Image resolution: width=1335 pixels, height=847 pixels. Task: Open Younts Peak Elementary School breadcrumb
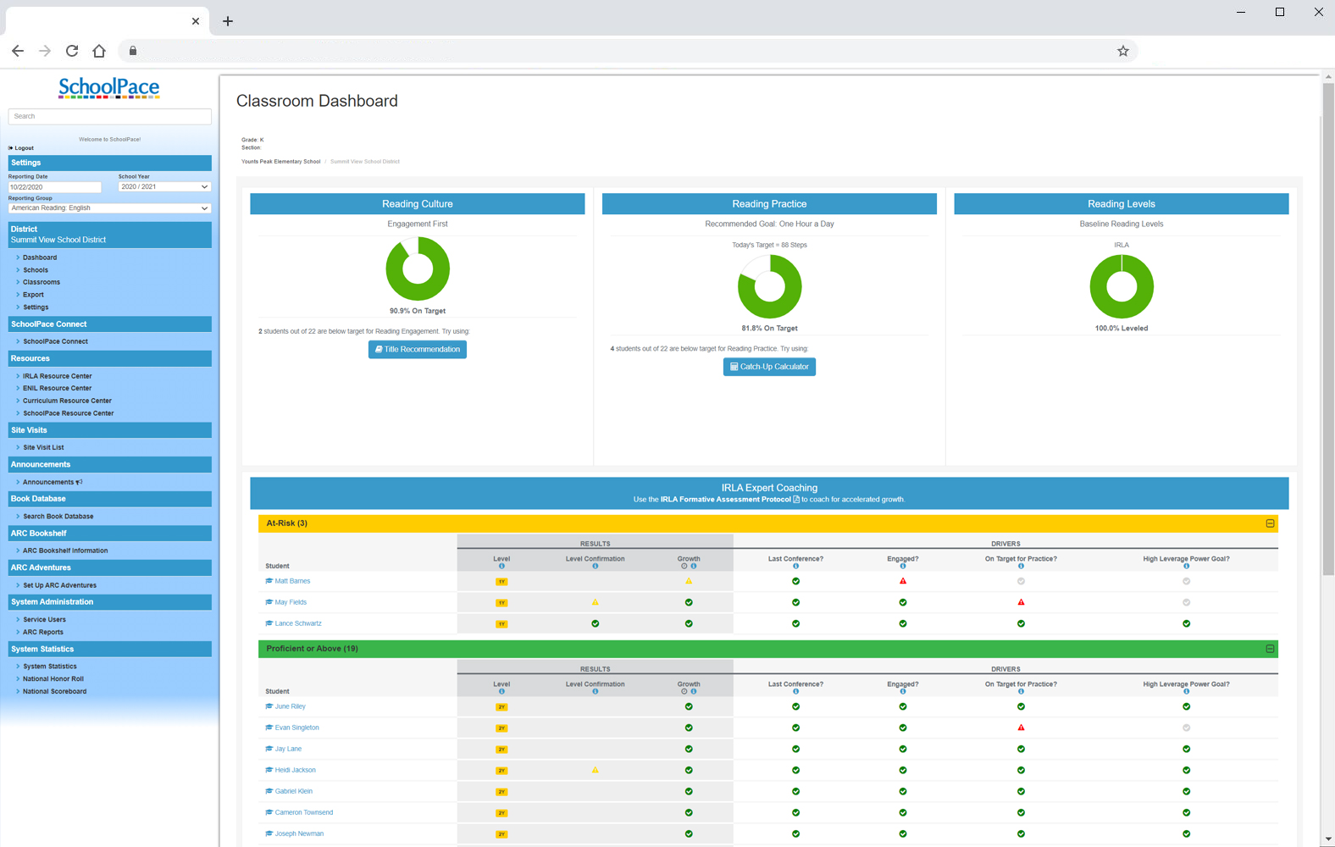(x=280, y=162)
